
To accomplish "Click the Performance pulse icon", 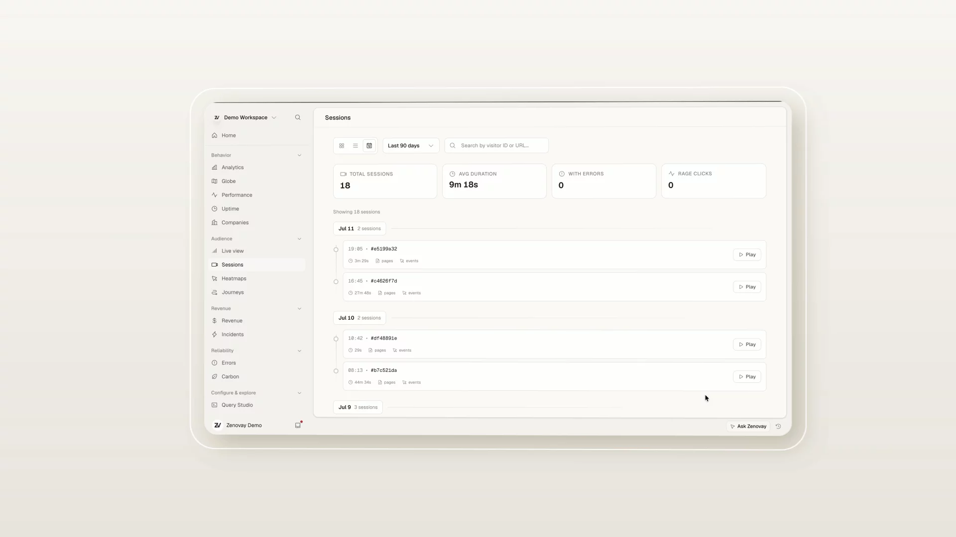I will [214, 195].
